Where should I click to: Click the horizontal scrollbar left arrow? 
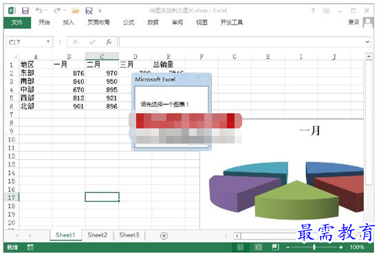237,235
